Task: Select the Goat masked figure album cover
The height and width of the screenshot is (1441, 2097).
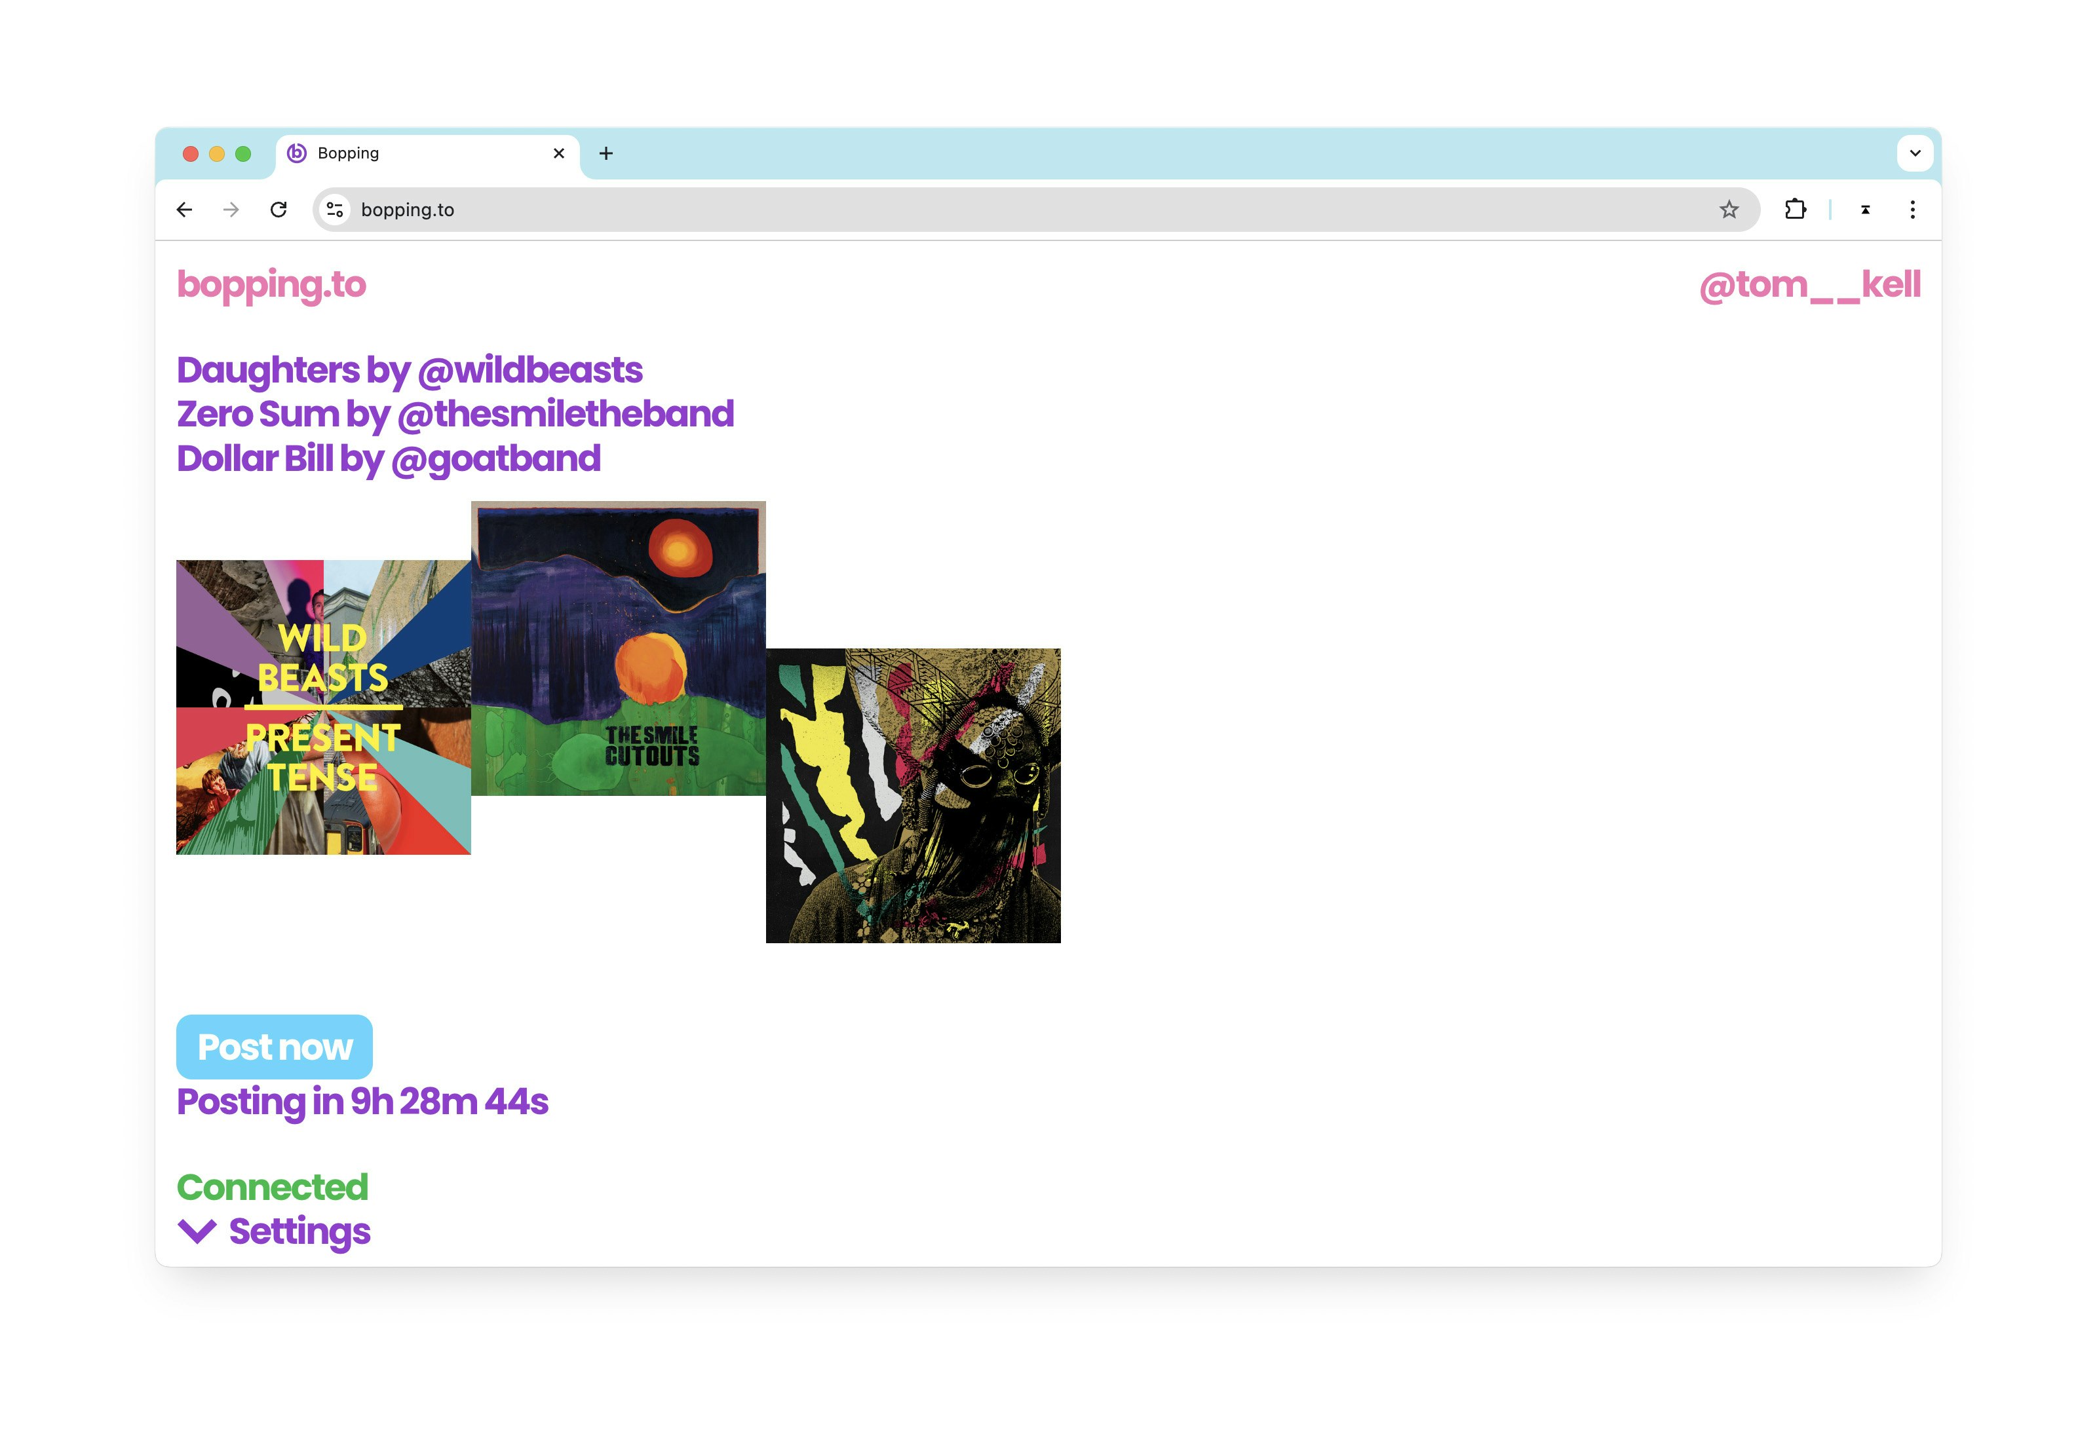Action: (x=913, y=795)
